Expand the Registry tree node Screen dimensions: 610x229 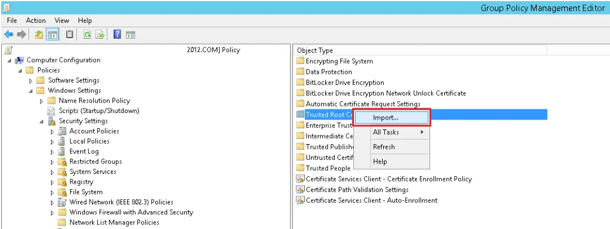click(x=53, y=182)
